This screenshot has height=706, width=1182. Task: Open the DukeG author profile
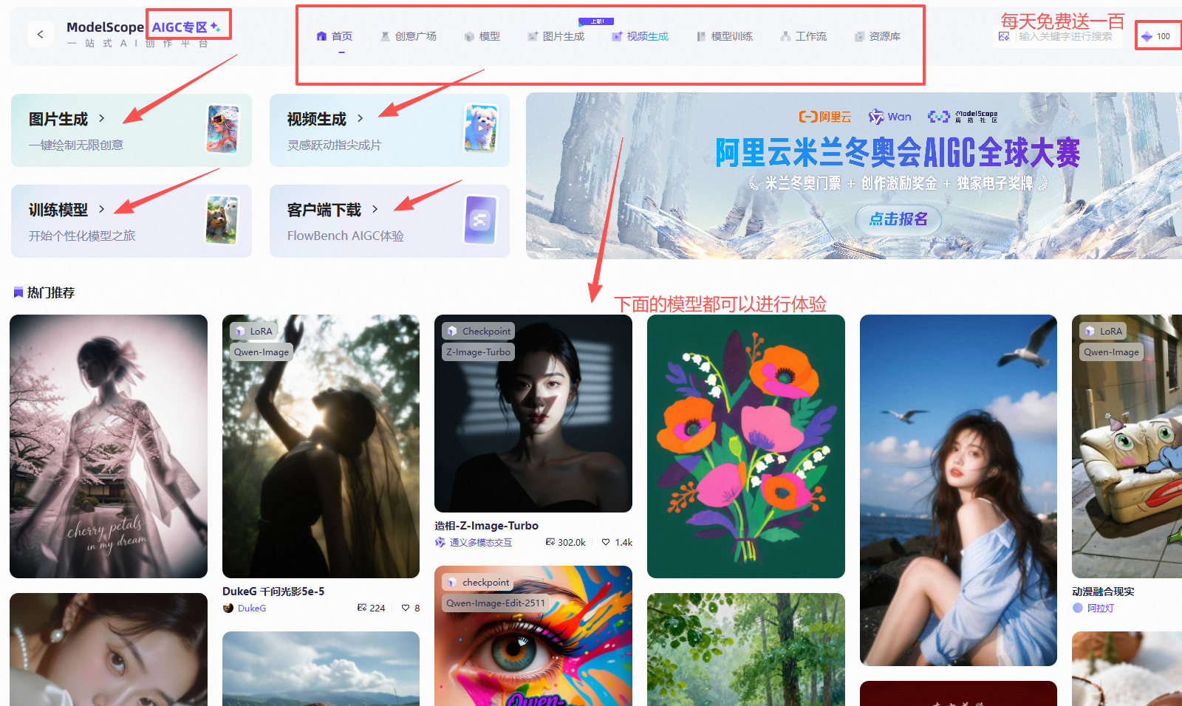[x=245, y=609]
